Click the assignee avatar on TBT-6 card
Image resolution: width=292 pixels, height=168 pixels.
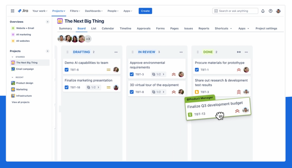[x=116, y=70]
